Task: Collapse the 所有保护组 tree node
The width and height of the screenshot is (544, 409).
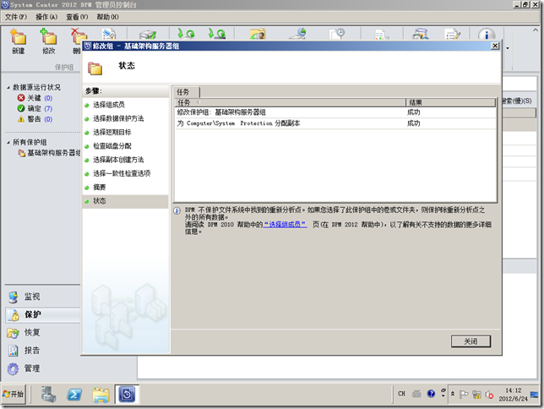Action: click(8, 142)
